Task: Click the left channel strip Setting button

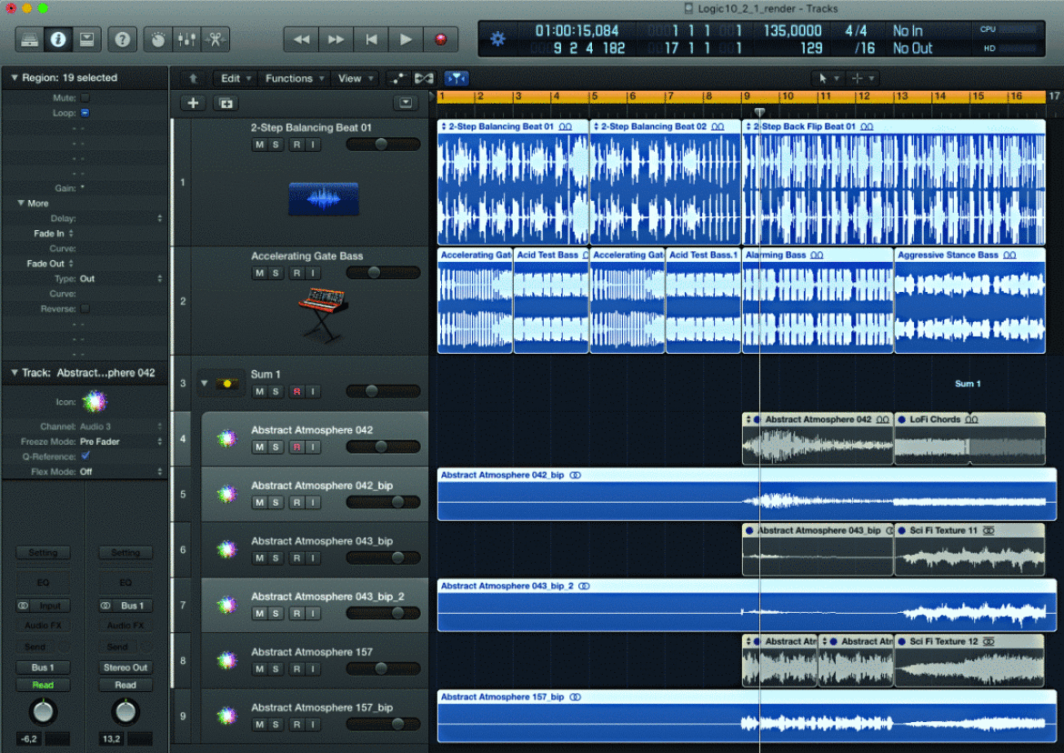Action: point(43,553)
